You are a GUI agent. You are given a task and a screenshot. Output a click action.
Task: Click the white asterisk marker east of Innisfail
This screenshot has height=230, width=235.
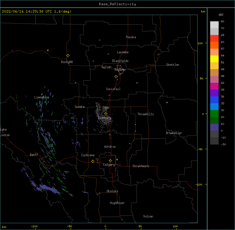[137, 83]
